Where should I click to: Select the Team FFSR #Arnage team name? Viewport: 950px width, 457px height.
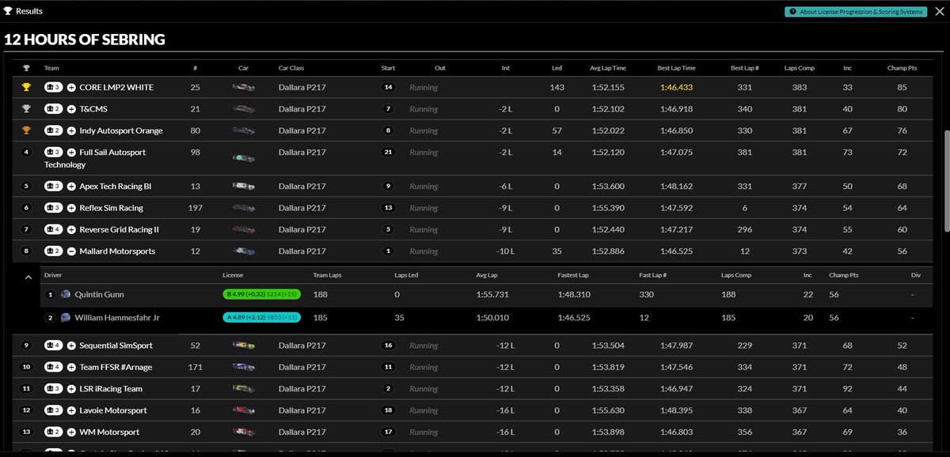114,367
